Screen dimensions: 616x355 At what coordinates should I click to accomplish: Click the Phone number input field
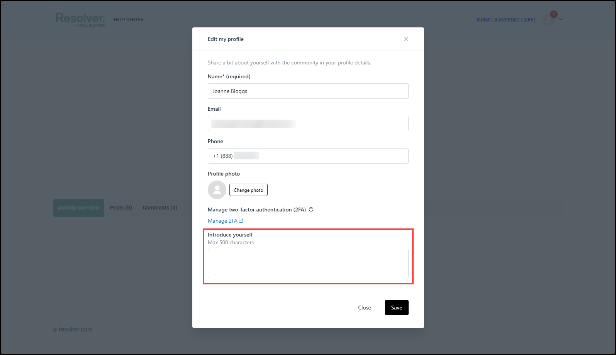coord(308,156)
